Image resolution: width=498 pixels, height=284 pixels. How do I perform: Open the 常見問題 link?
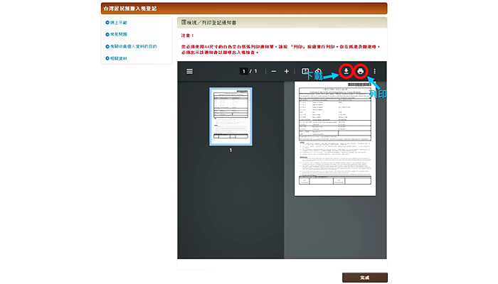click(x=119, y=34)
